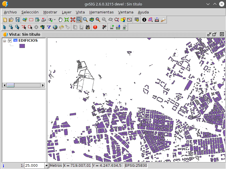Screen dimensions: 226x169
Task: Select by polyline tool with red line
Action: tap(24, 27)
